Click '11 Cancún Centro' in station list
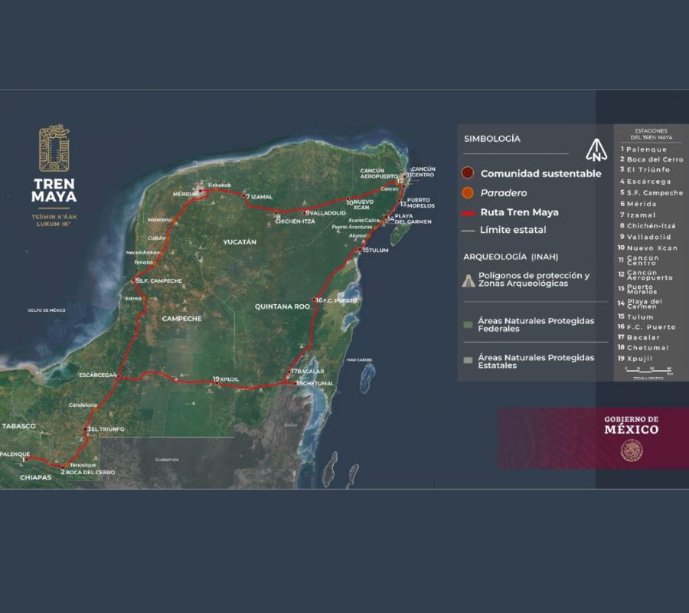Viewport: 689px width, 613px height. [x=639, y=261]
